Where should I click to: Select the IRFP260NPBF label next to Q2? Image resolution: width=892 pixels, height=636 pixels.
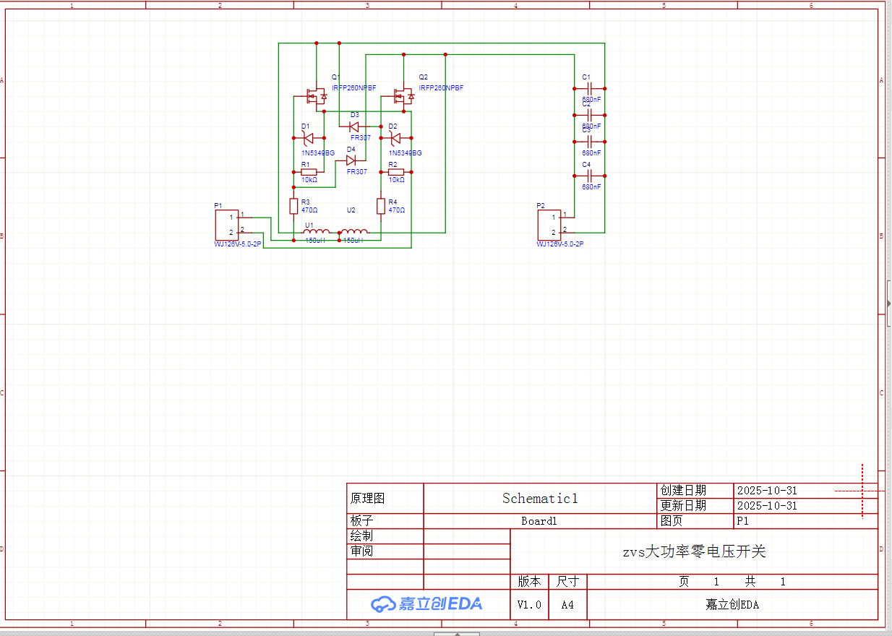pyautogui.click(x=441, y=88)
